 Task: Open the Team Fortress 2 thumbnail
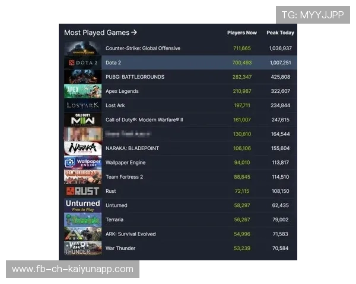point(82,177)
